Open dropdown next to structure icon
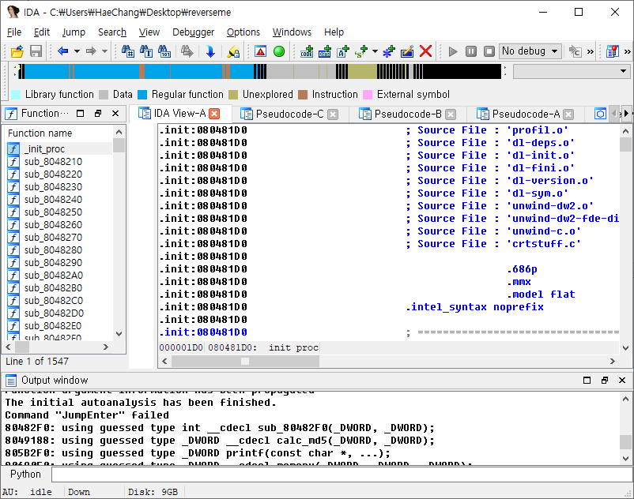The height and width of the screenshot is (499, 634). [375, 51]
